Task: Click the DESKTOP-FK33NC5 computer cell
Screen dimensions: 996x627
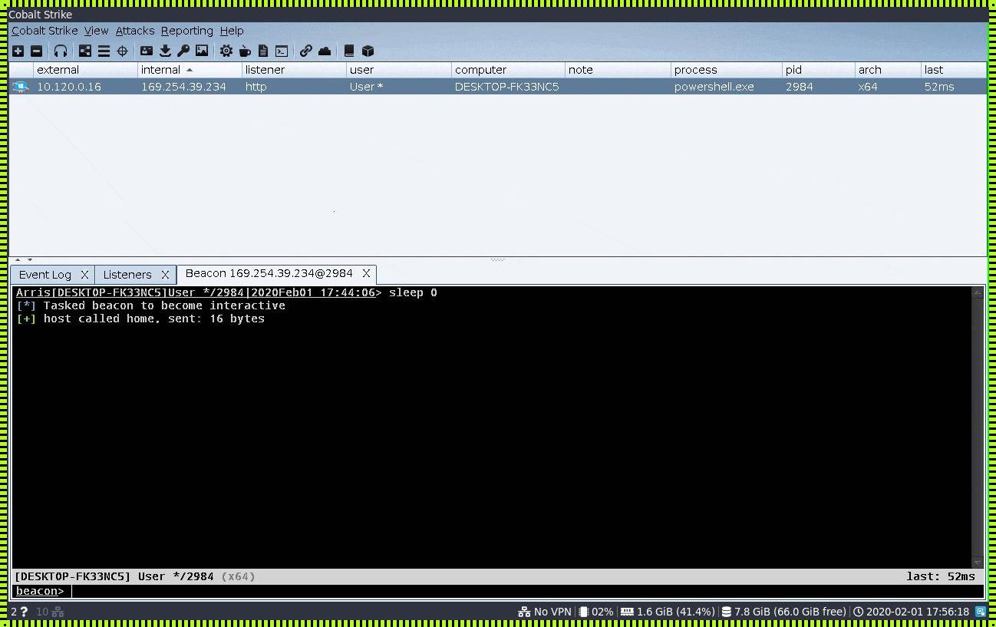Action: pos(508,87)
